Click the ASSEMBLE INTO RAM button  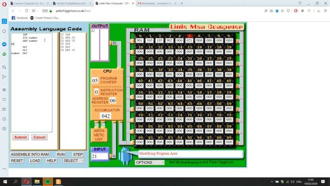(x=30, y=154)
